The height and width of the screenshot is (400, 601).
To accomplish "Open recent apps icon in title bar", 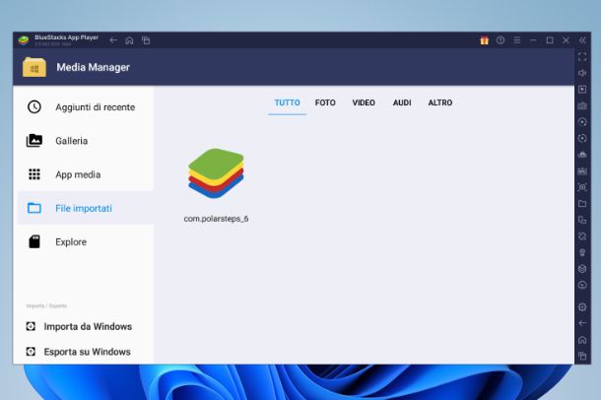I will 146,40.
